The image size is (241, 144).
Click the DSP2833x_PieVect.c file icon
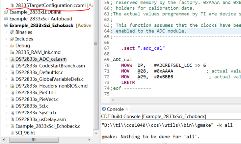coord(12,100)
